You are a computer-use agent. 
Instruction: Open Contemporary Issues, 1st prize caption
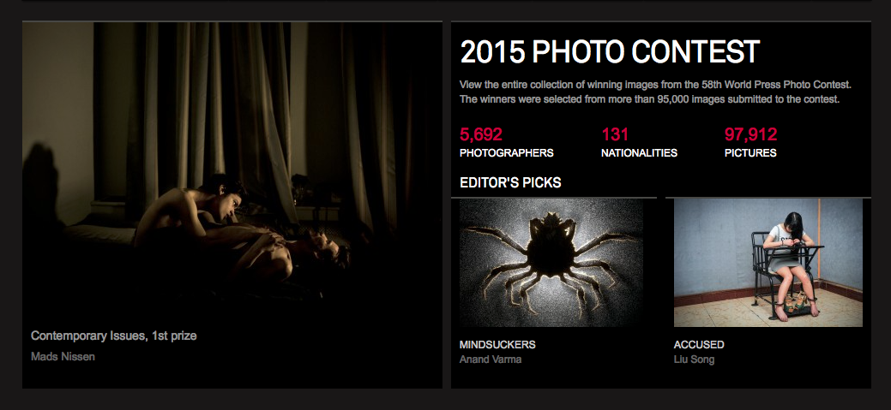click(x=114, y=336)
